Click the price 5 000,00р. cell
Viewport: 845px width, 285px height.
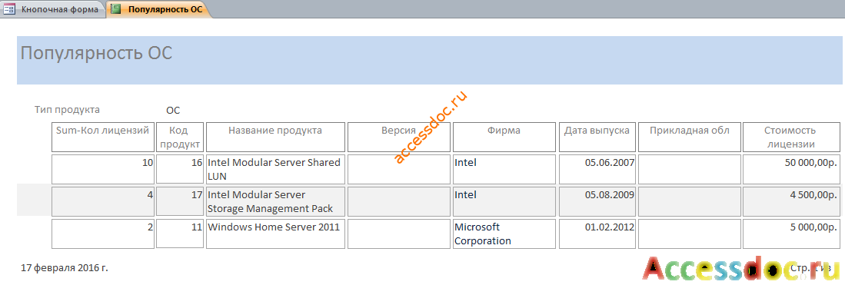click(790, 234)
